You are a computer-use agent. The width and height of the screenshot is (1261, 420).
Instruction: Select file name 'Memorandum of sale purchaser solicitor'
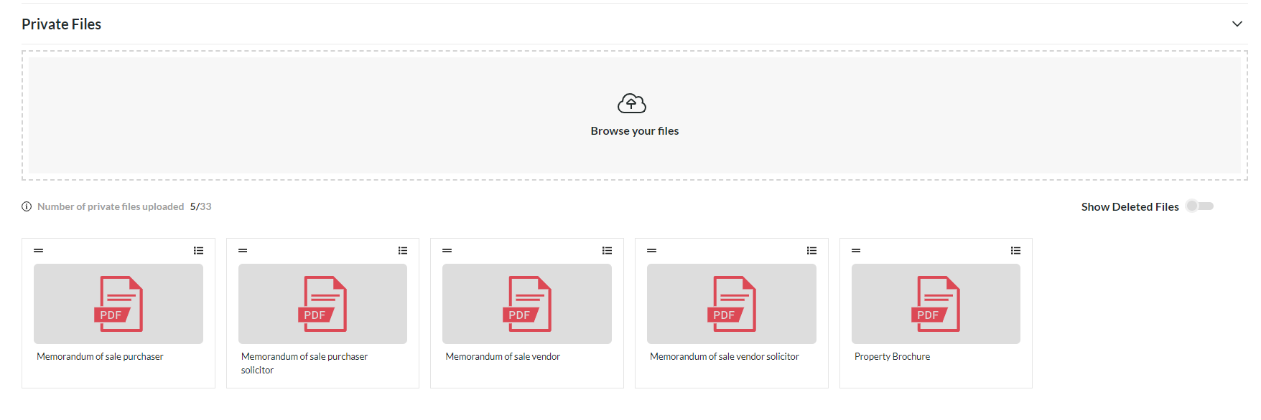click(x=304, y=363)
